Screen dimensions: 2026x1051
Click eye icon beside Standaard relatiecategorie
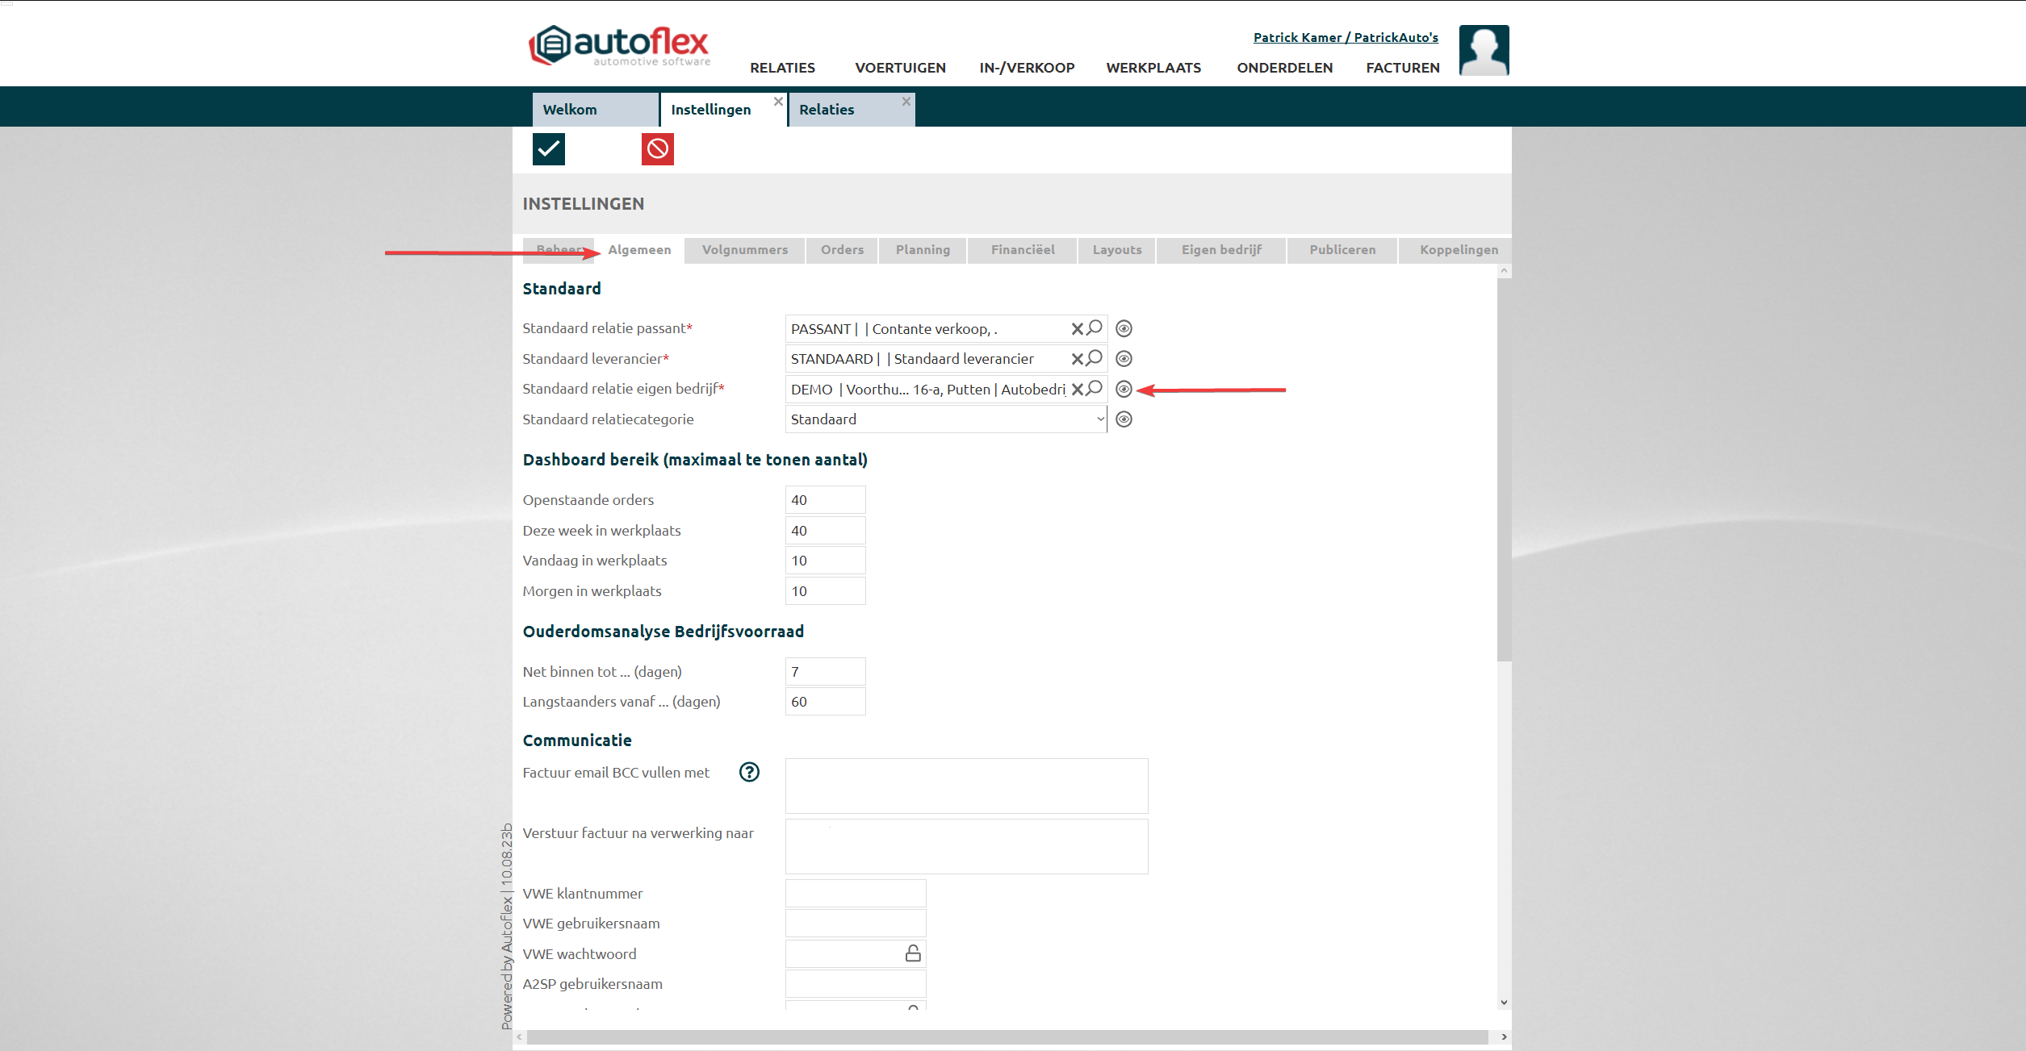coord(1124,419)
